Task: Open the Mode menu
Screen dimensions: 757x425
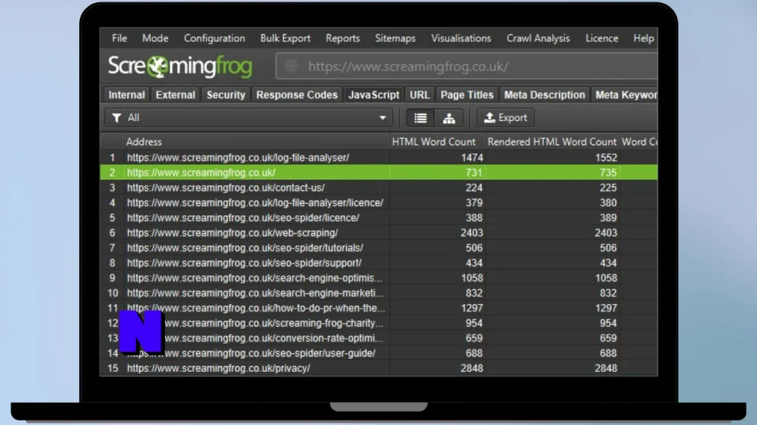Action: point(155,38)
